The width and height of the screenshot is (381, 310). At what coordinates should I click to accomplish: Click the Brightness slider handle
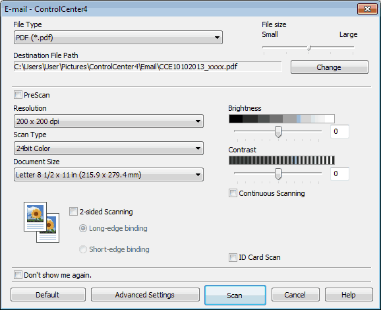278,131
